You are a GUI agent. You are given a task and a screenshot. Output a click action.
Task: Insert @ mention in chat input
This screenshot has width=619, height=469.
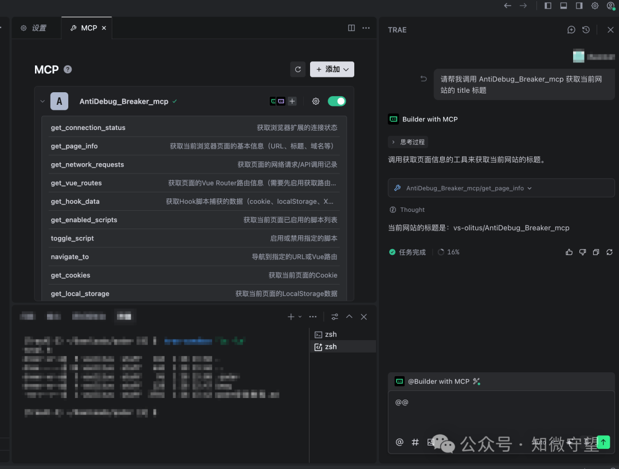[x=399, y=442]
